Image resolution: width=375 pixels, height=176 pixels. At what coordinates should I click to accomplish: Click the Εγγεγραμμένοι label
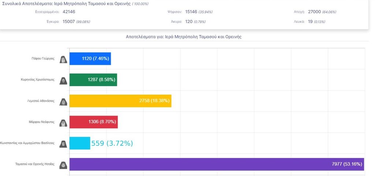(47, 12)
